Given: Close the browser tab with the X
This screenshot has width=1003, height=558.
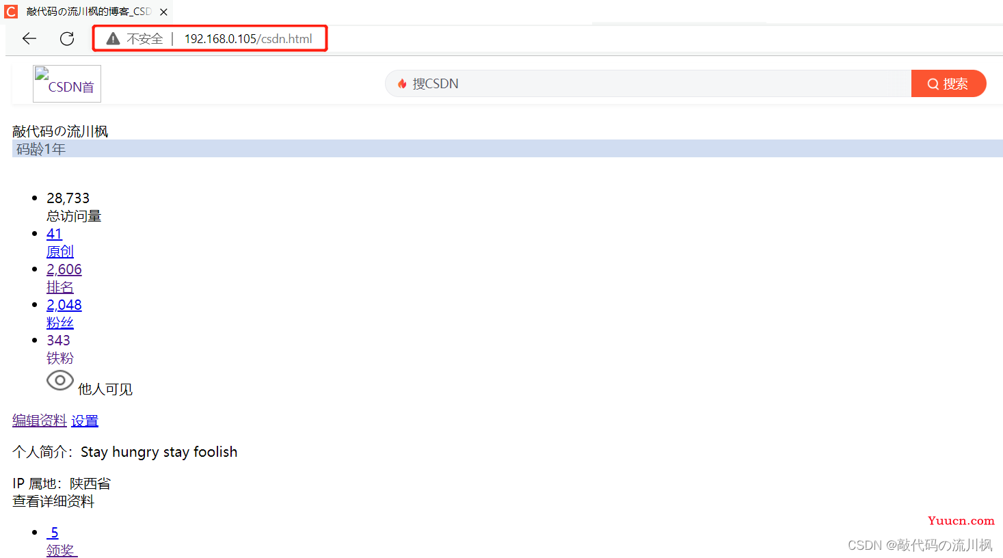Looking at the screenshot, I should pyautogui.click(x=163, y=12).
